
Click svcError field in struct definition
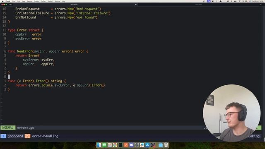click(x=23, y=38)
